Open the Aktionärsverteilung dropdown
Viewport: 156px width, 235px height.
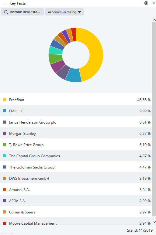[x=64, y=12]
